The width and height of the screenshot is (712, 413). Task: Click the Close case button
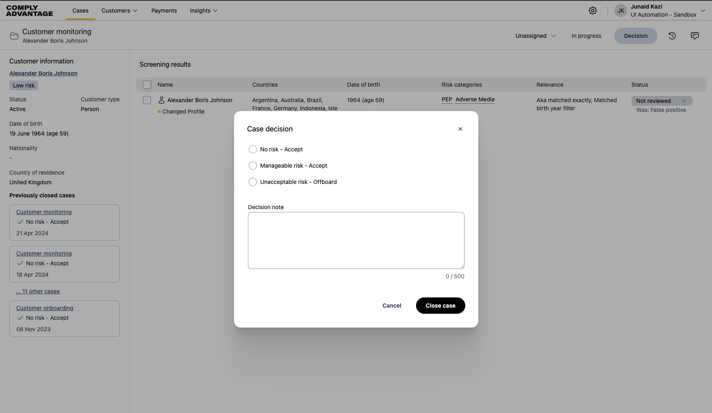440,306
